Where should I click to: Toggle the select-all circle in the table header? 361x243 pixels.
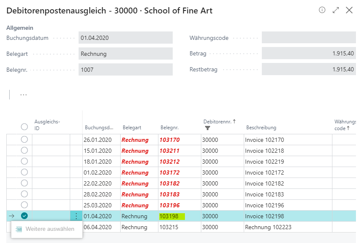point(24,127)
